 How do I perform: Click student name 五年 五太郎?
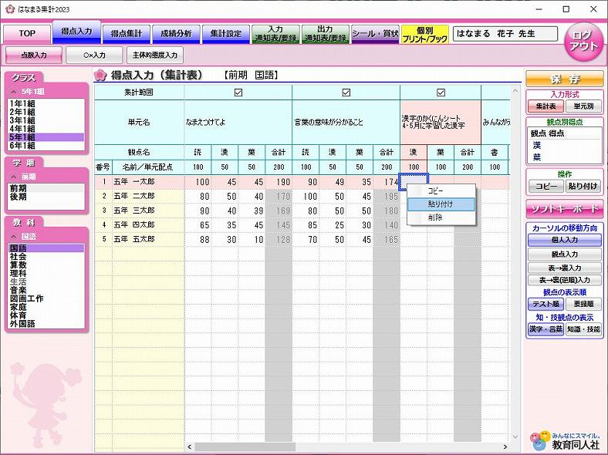(133, 239)
